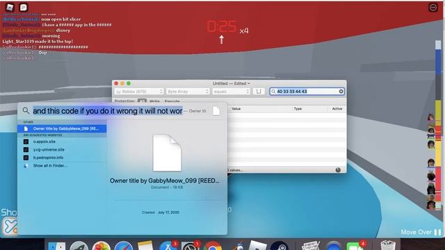Image resolution: width=445 pixels, height=250 pixels.
Task: Toggle Protection Execute segment
Action: click(x=172, y=101)
